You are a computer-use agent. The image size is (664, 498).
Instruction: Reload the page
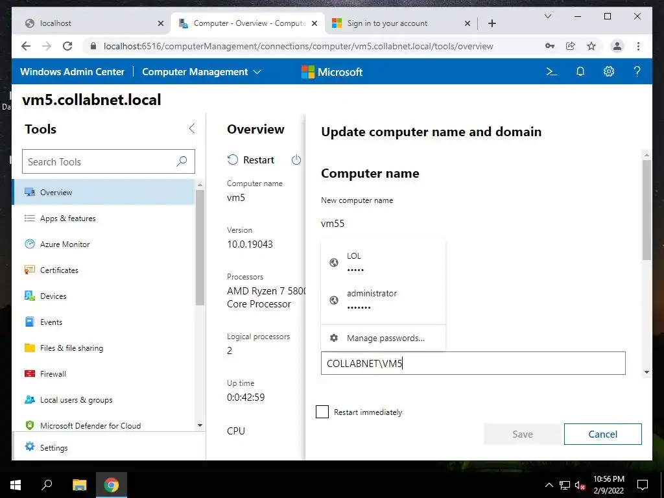pyautogui.click(x=67, y=46)
